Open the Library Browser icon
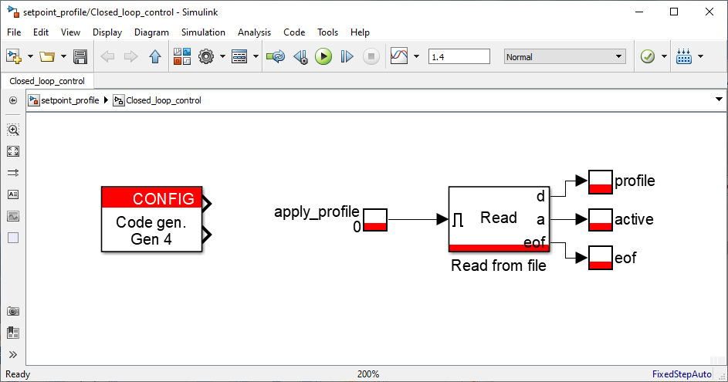Viewport: 728px width, 382px height. 182,56
